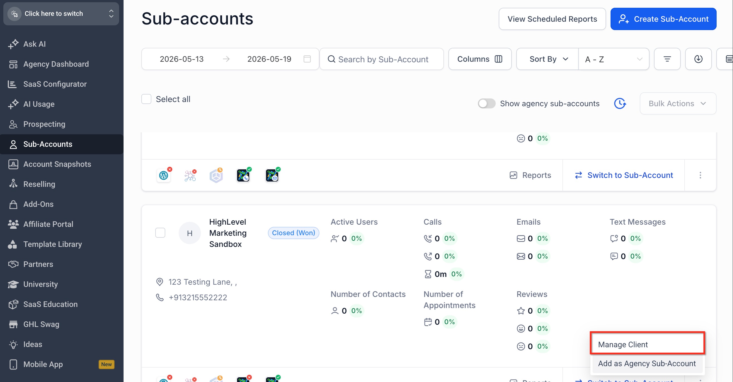Click the Template Library shapes icon
The image size is (733, 382).
click(13, 244)
